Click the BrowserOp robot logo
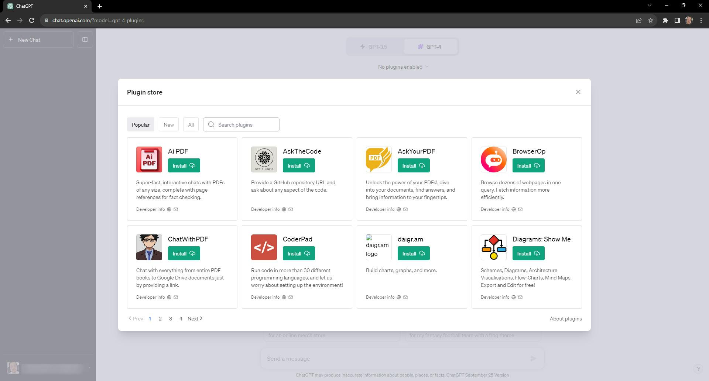Viewport: 709px width, 381px height. click(x=494, y=159)
